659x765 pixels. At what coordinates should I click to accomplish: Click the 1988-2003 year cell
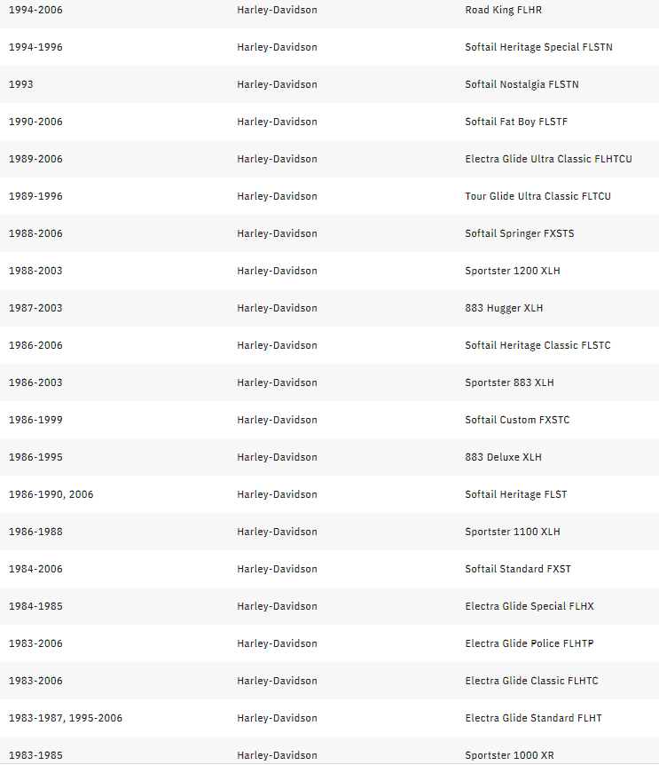coord(35,271)
